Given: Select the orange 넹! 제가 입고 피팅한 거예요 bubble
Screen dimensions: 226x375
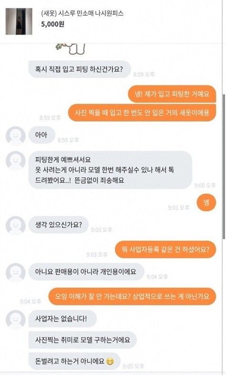Looking at the screenshot, I should (x=172, y=94).
